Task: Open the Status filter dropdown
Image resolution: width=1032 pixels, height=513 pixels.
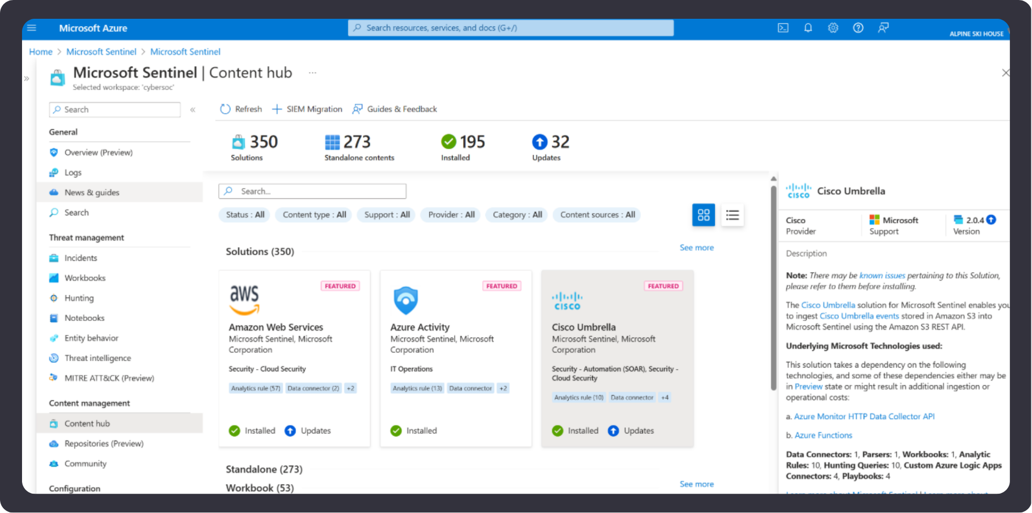Action: 245,215
